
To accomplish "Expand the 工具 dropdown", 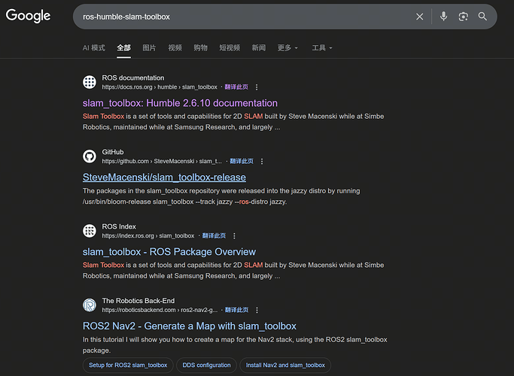I will point(322,48).
